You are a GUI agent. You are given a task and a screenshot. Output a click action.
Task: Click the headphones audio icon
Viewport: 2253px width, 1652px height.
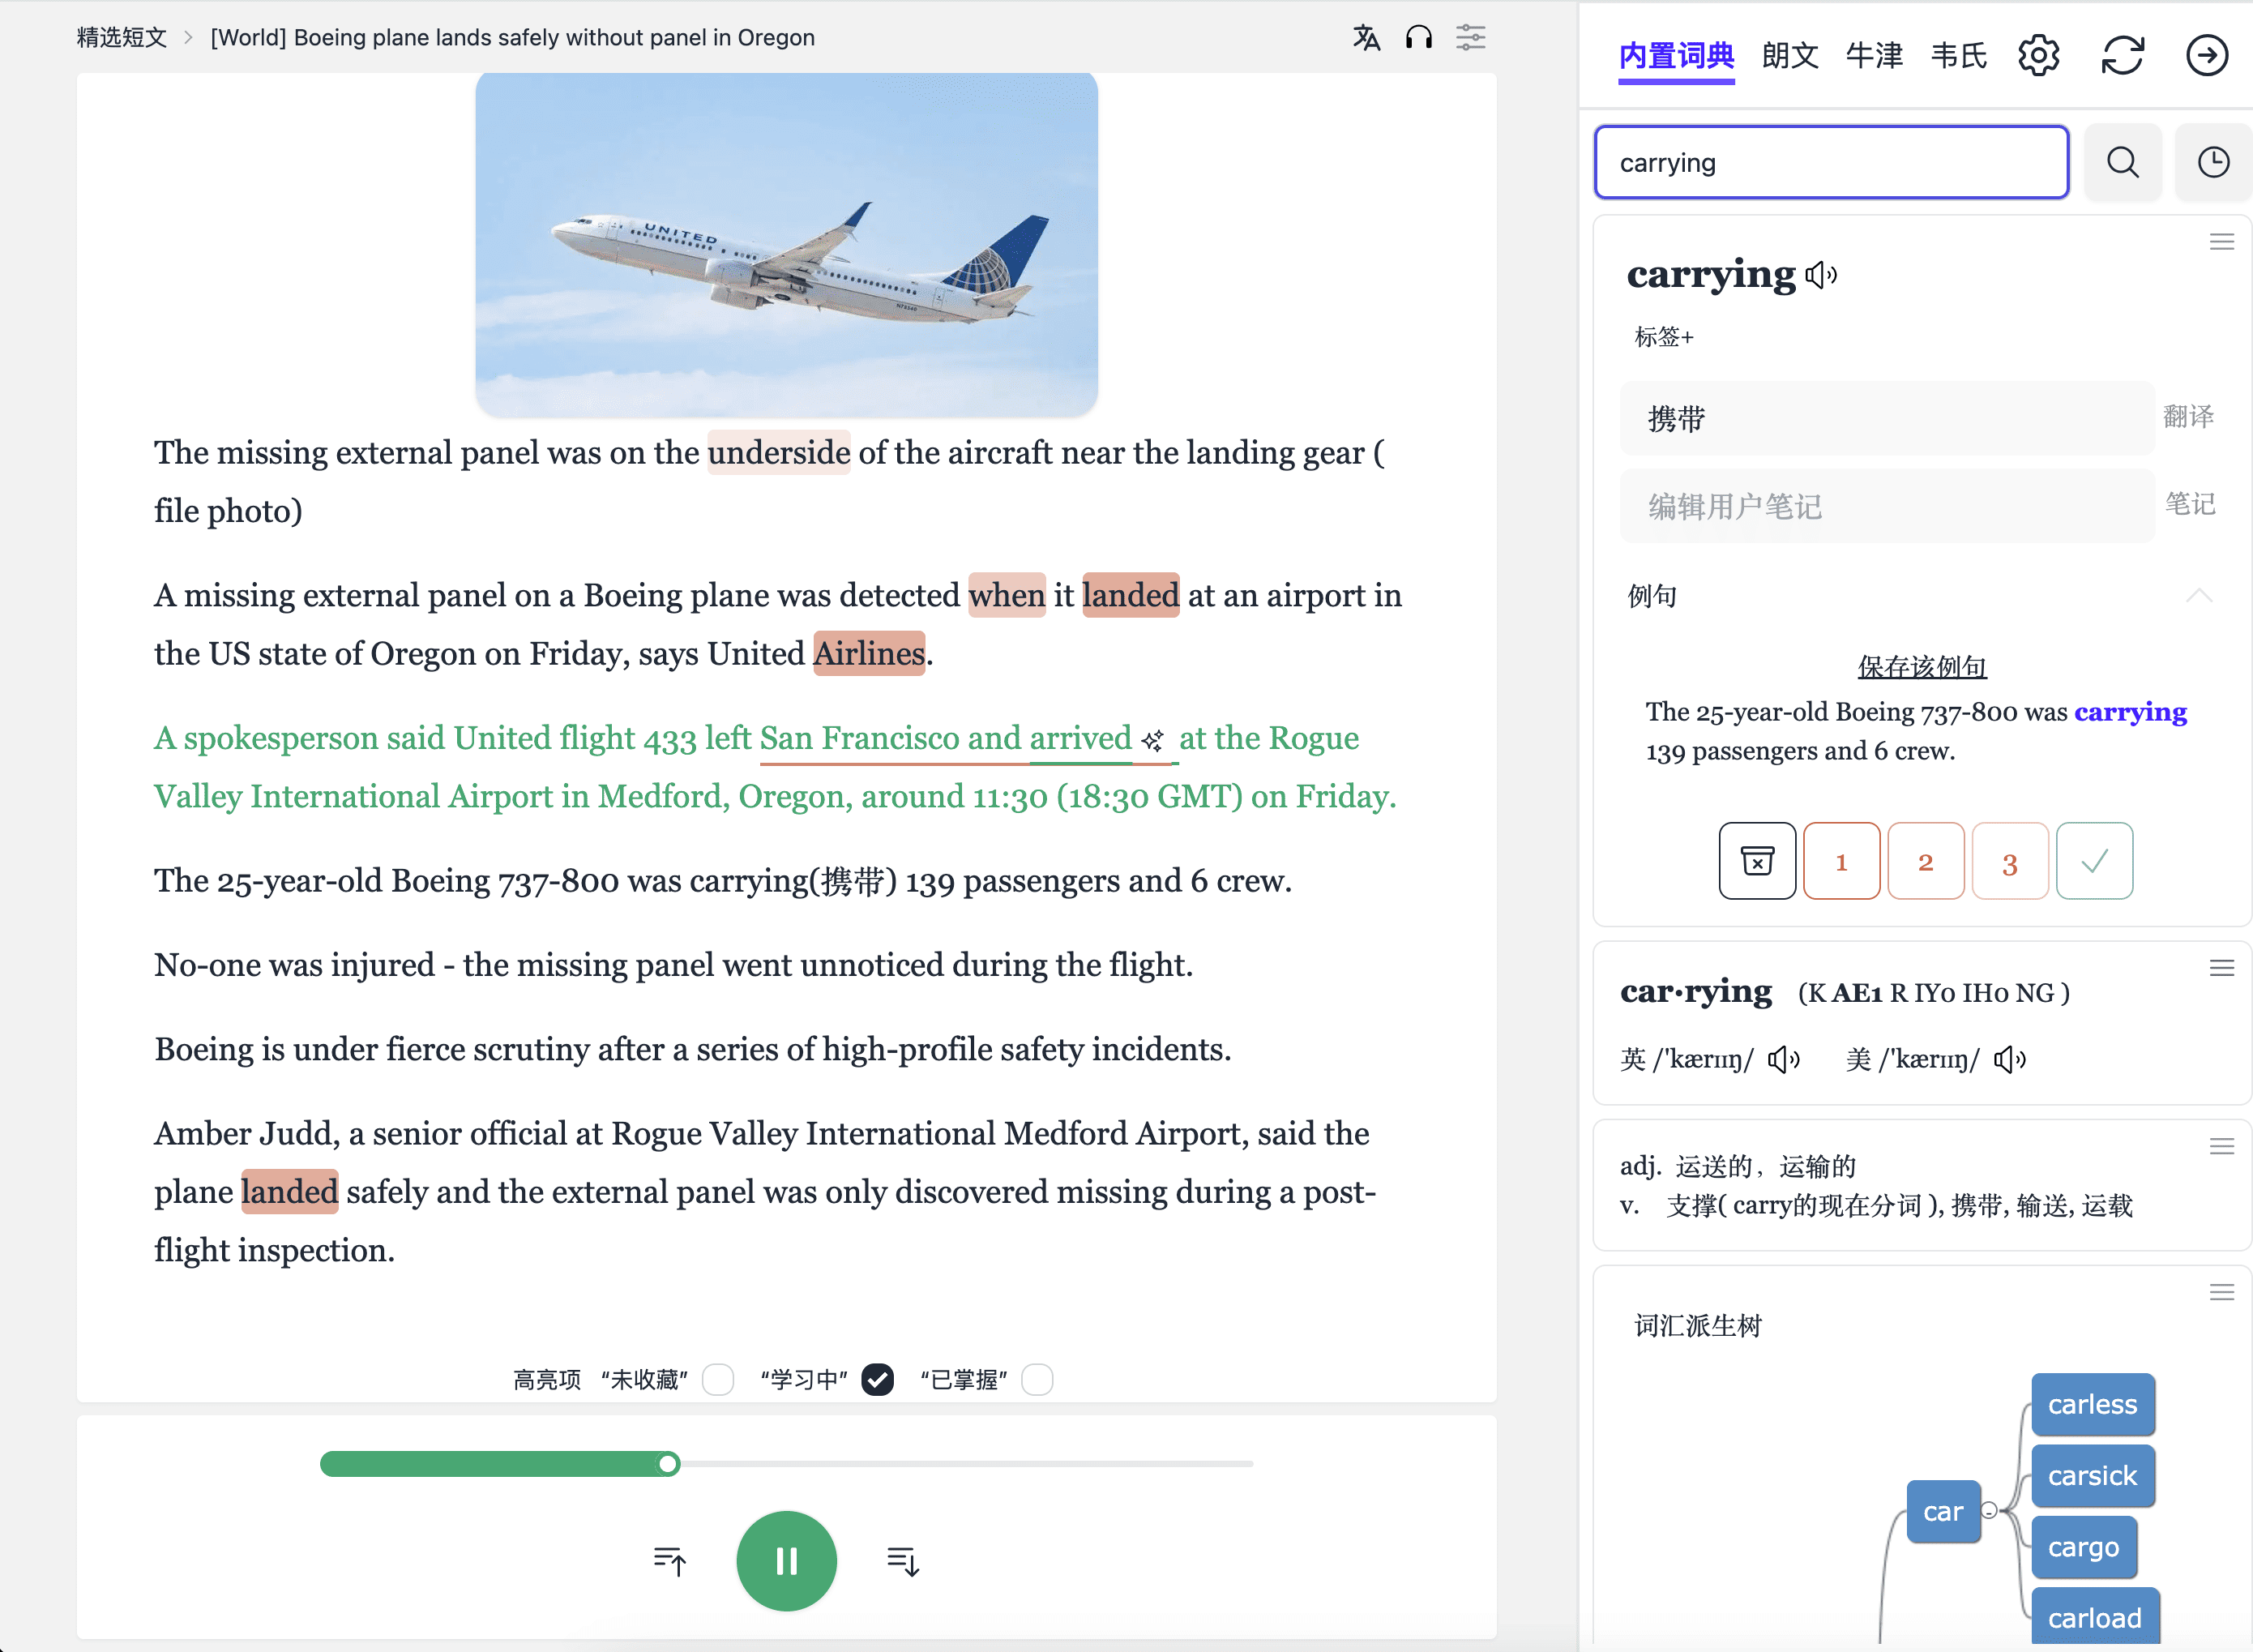[1418, 38]
